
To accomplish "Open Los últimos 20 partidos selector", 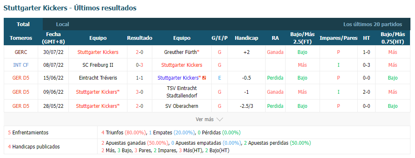I will click(373, 24).
